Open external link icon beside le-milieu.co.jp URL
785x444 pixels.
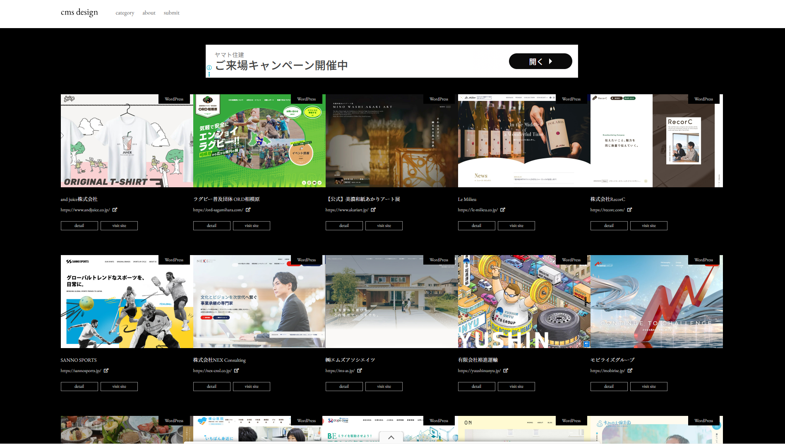pos(502,210)
